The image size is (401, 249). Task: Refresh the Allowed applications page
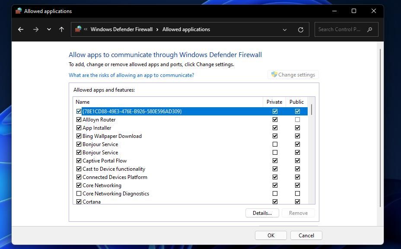tap(301, 30)
